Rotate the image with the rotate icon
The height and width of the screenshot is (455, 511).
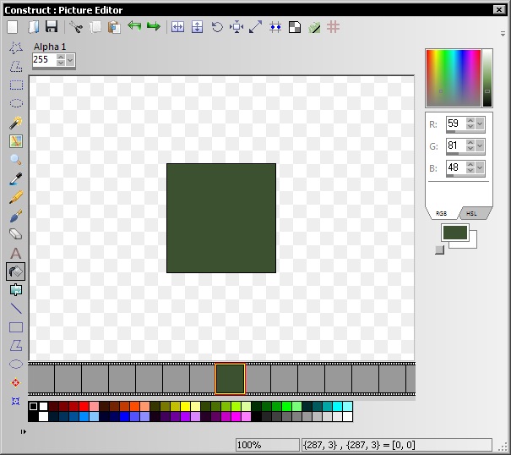(x=217, y=27)
